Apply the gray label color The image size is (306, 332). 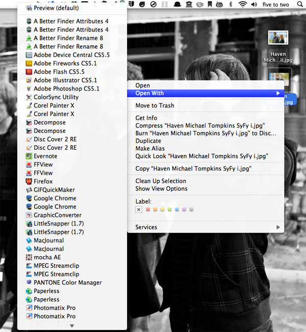click(x=191, y=209)
